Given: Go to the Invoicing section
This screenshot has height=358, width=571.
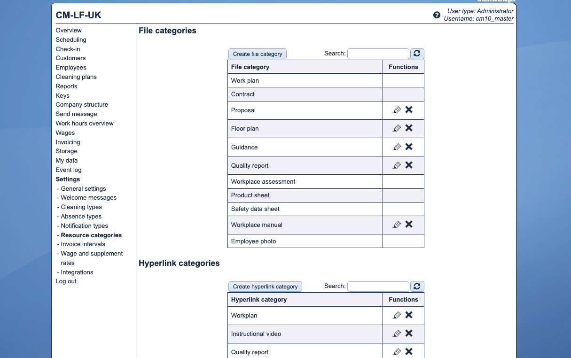Looking at the screenshot, I should click(x=68, y=142).
